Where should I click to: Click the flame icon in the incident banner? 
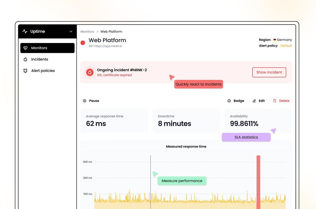click(89, 72)
